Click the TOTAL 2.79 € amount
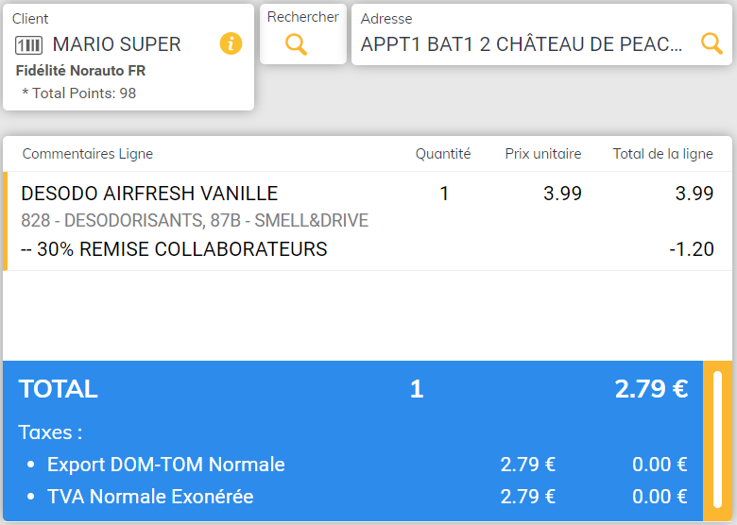 651,389
